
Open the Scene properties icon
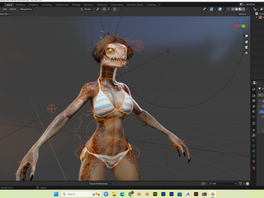(254, 111)
